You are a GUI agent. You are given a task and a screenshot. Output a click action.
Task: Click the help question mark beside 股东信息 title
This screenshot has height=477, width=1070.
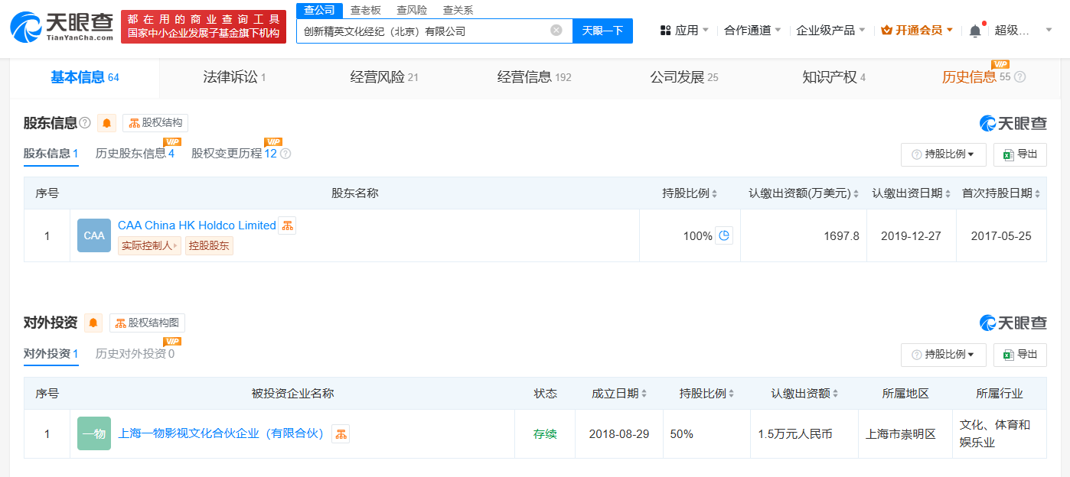click(85, 123)
